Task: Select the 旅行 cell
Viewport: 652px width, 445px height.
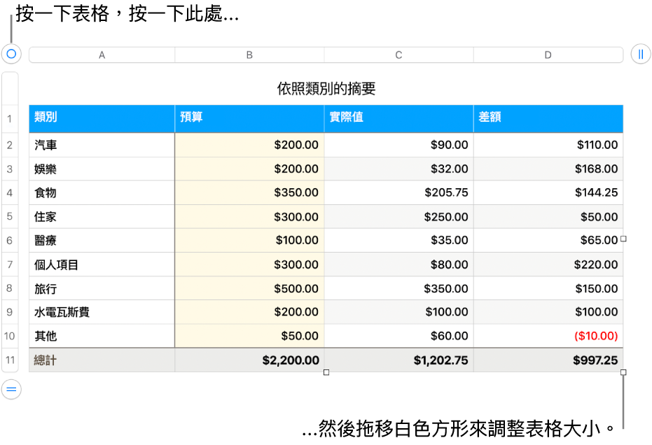Action: [x=102, y=288]
